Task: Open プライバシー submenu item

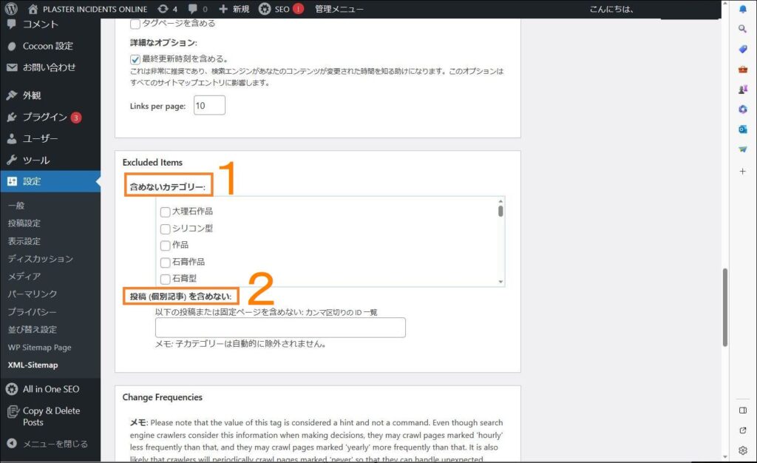Action: pyautogui.click(x=32, y=312)
